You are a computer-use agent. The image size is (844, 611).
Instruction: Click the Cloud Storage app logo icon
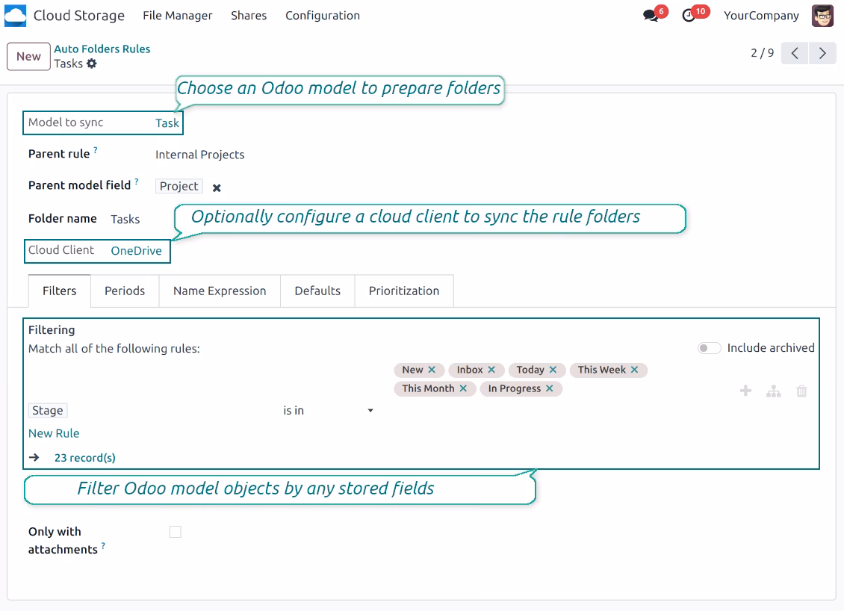coord(15,16)
